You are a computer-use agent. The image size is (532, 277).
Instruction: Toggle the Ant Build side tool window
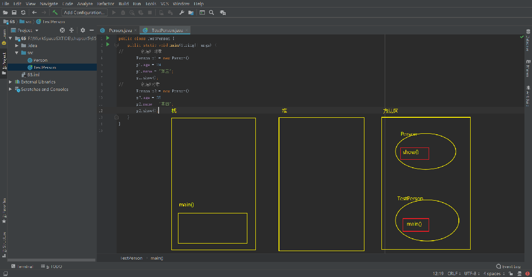click(x=528, y=96)
